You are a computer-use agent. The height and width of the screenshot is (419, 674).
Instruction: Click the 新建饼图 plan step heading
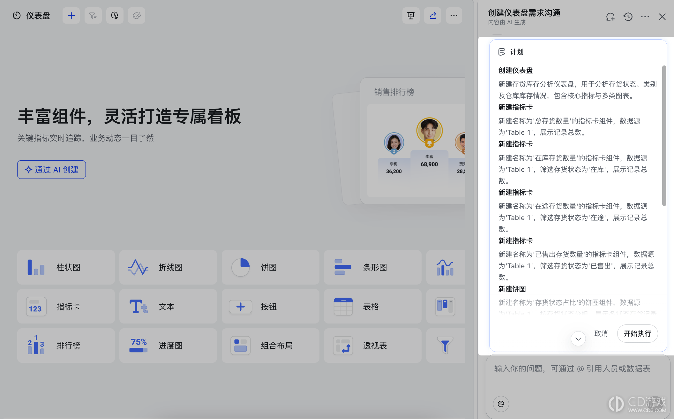click(512, 289)
